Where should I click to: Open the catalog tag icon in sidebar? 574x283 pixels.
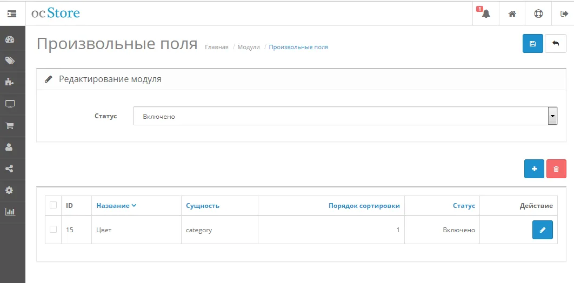pyautogui.click(x=10, y=61)
